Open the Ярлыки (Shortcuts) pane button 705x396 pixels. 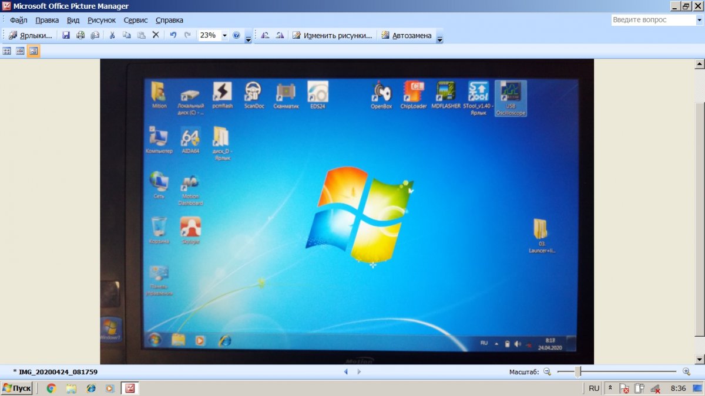31,35
